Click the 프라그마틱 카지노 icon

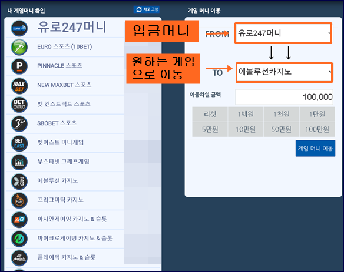click(19, 200)
